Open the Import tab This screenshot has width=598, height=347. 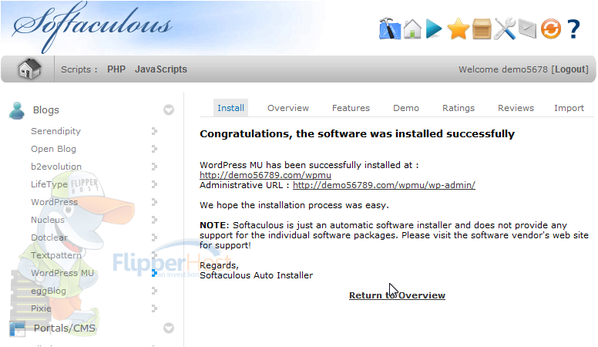click(569, 108)
